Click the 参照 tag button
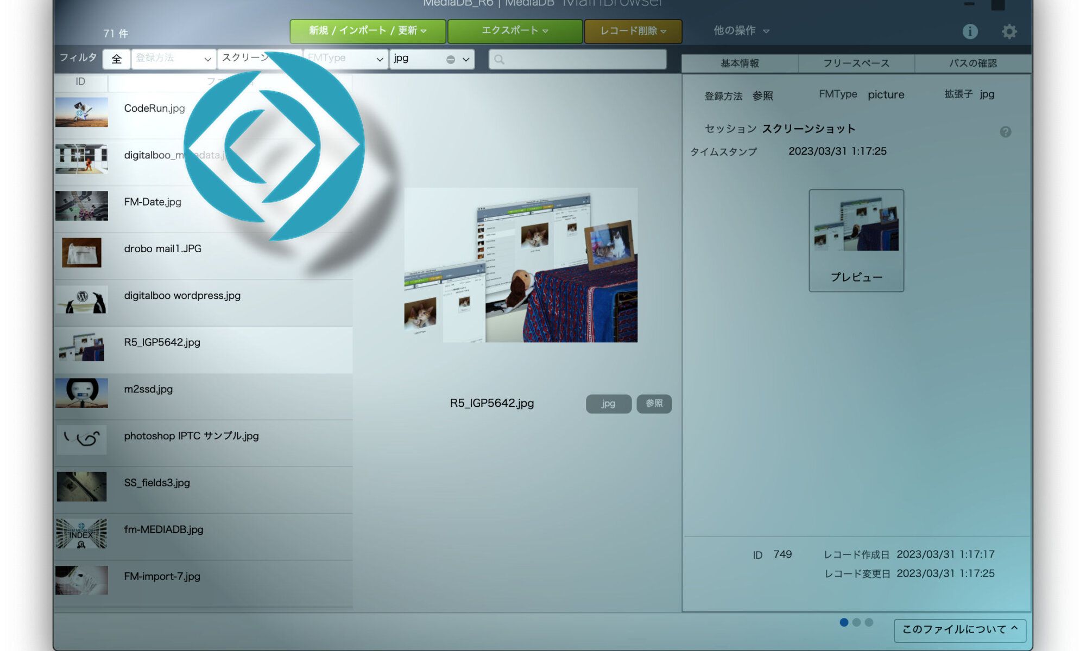Viewport: 1086px width, 651px height. tap(654, 404)
